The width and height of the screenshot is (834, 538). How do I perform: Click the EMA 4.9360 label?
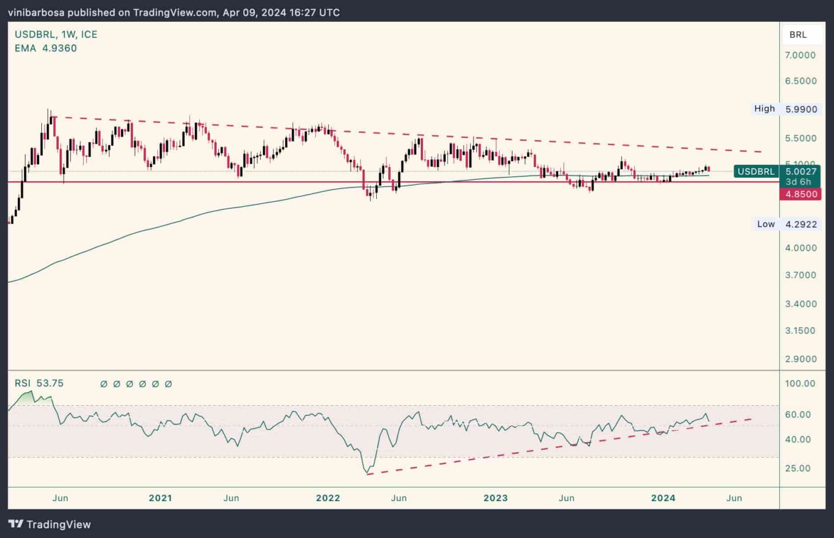click(46, 48)
